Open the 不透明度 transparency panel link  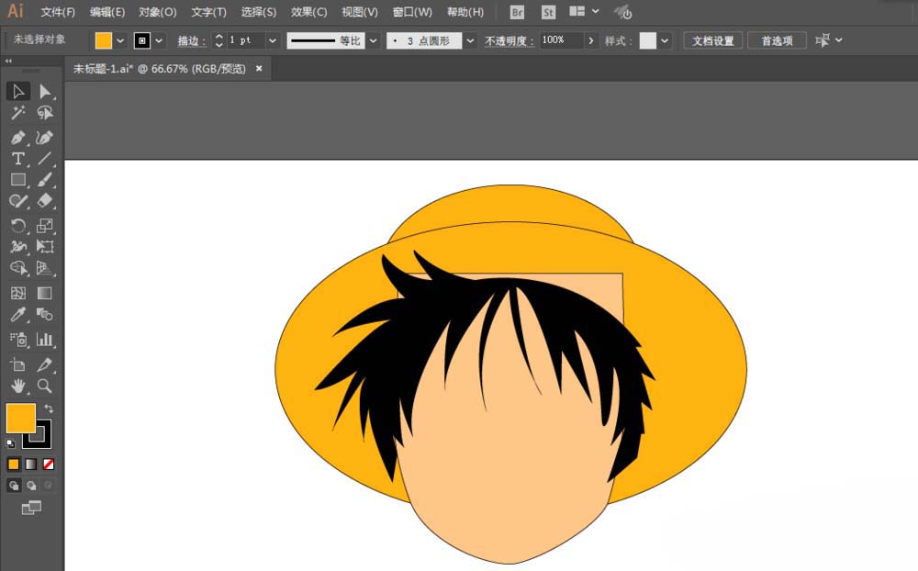[509, 41]
